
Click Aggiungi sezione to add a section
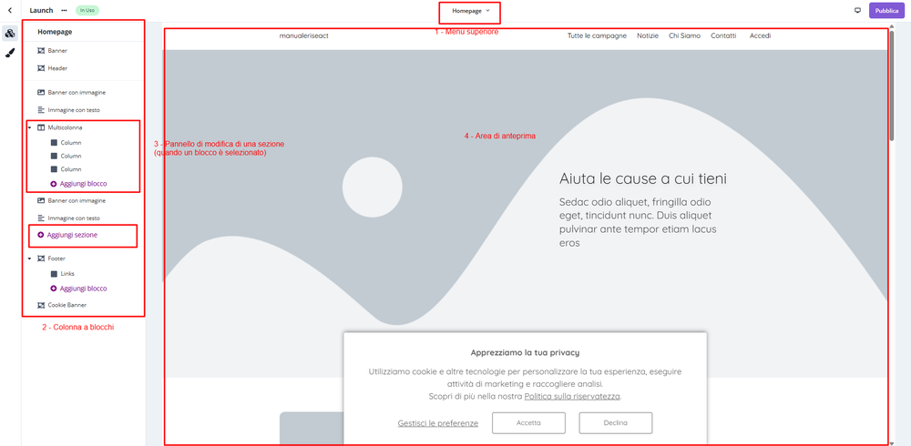pyautogui.click(x=72, y=235)
